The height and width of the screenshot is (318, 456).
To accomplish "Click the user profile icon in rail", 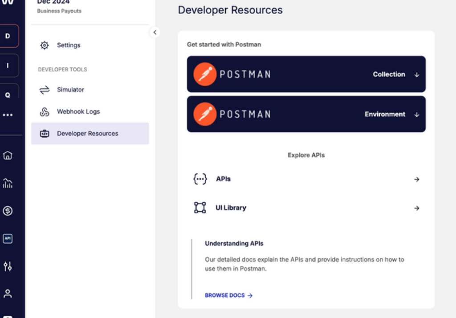I will pyautogui.click(x=8, y=294).
